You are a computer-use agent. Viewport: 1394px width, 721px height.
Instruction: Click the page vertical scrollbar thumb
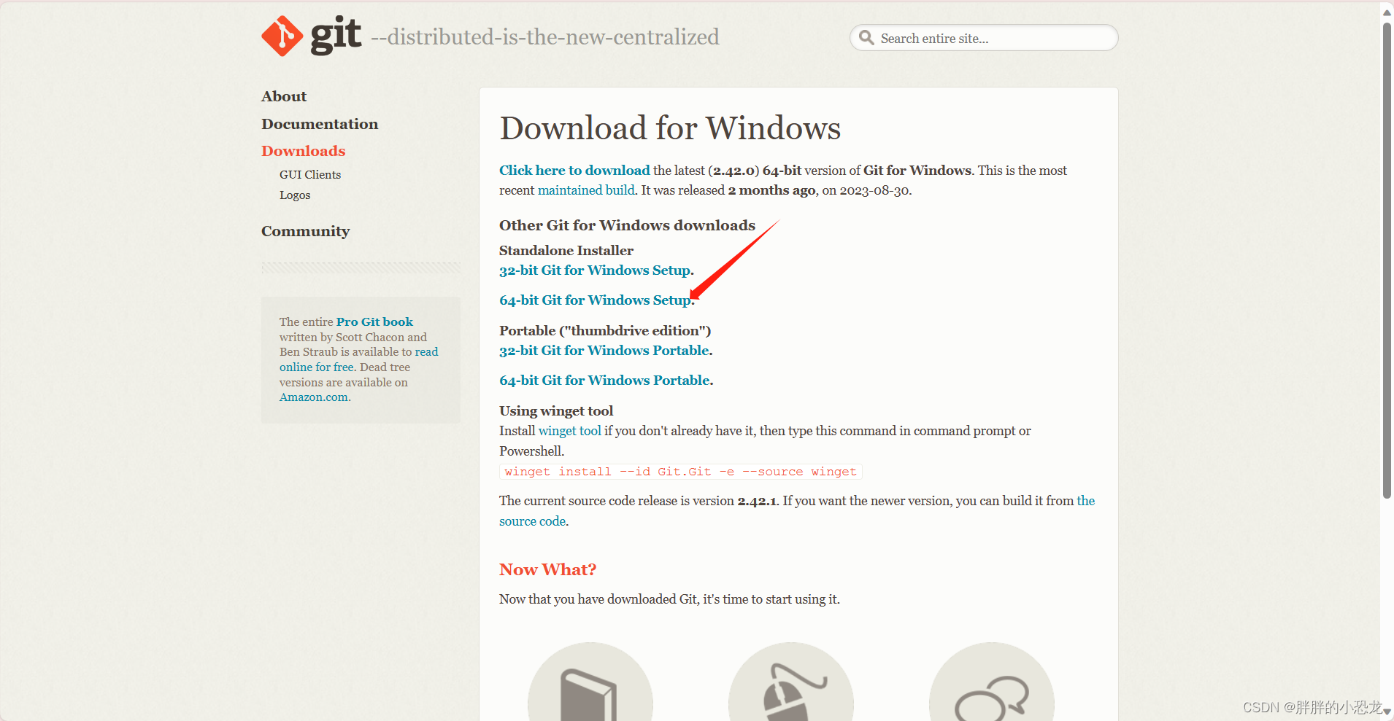(x=1387, y=260)
